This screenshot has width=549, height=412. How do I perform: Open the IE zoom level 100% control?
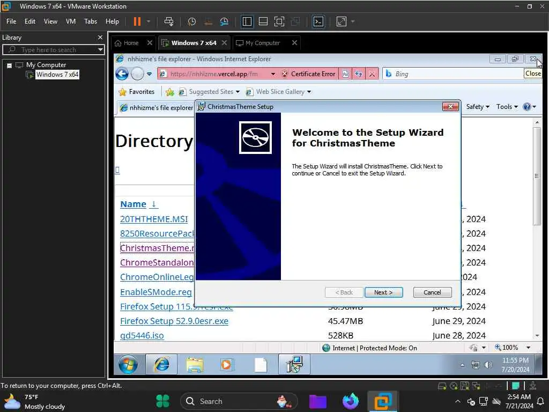pos(512,348)
